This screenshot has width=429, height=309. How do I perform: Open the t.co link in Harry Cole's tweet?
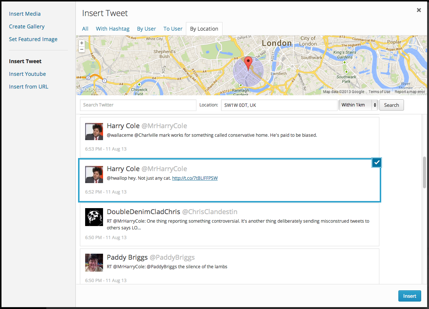click(195, 178)
